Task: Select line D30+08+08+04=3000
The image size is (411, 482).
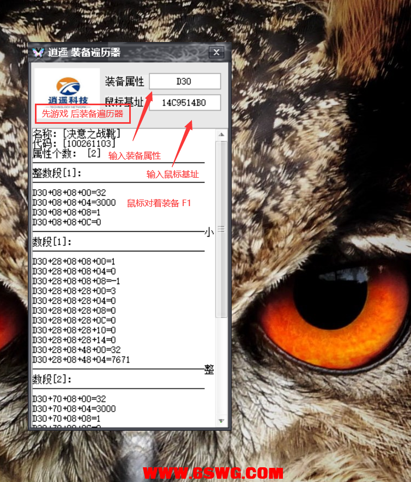Action: point(74,203)
